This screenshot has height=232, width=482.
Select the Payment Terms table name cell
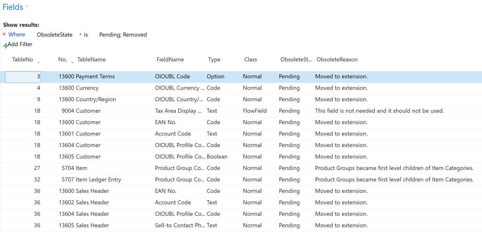coord(95,76)
